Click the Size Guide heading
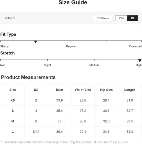The height and width of the screenshot is (144, 142). 73,2
